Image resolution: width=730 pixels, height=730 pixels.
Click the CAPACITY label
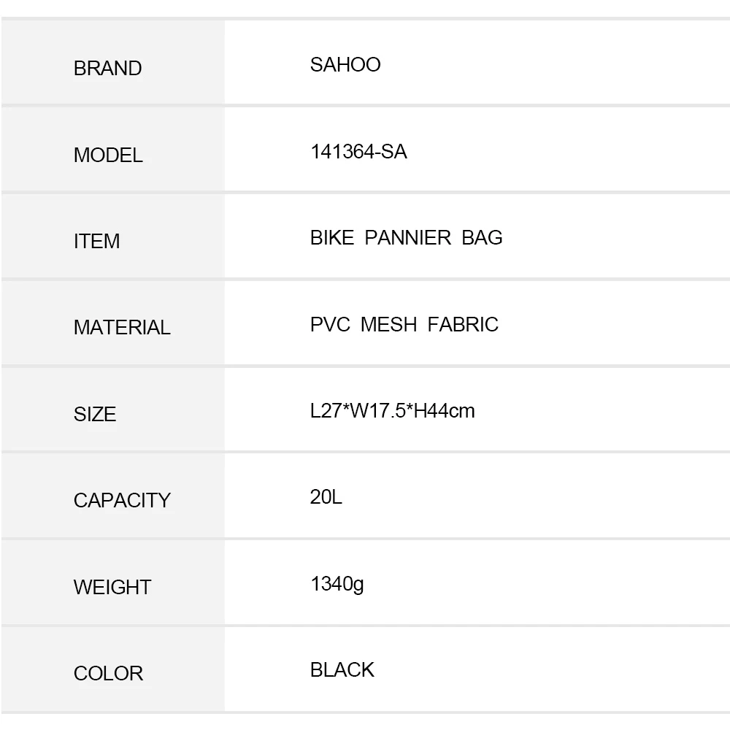pyautogui.click(x=122, y=501)
